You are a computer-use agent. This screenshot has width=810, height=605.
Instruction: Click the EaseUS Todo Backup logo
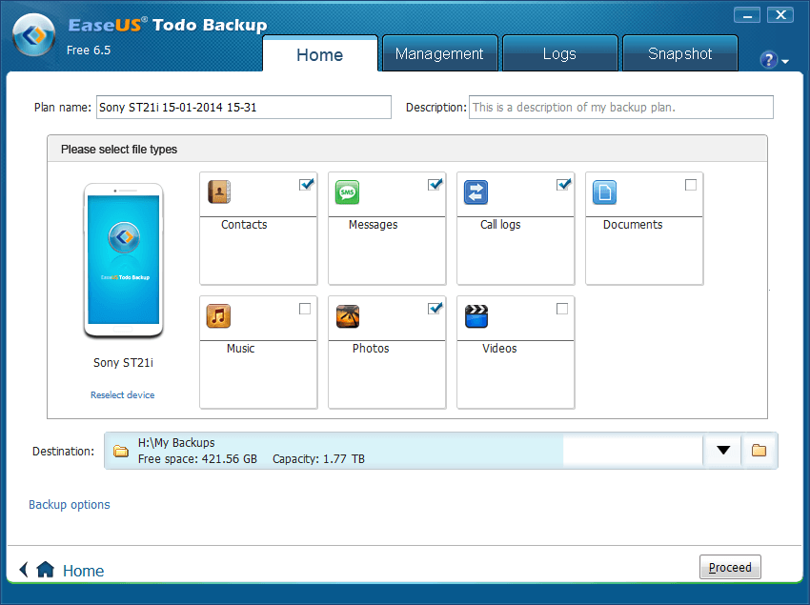(34, 32)
